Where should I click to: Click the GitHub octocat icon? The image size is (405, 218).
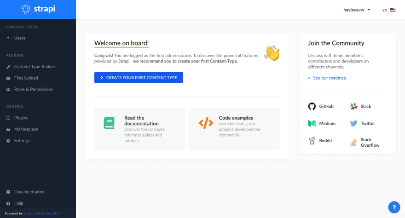click(312, 106)
